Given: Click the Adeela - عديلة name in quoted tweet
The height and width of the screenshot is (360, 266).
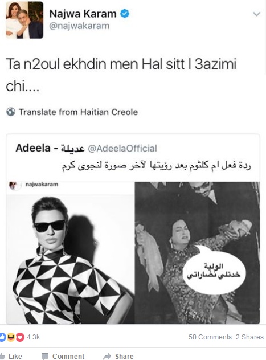Looking at the screenshot, I should [x=50, y=148].
